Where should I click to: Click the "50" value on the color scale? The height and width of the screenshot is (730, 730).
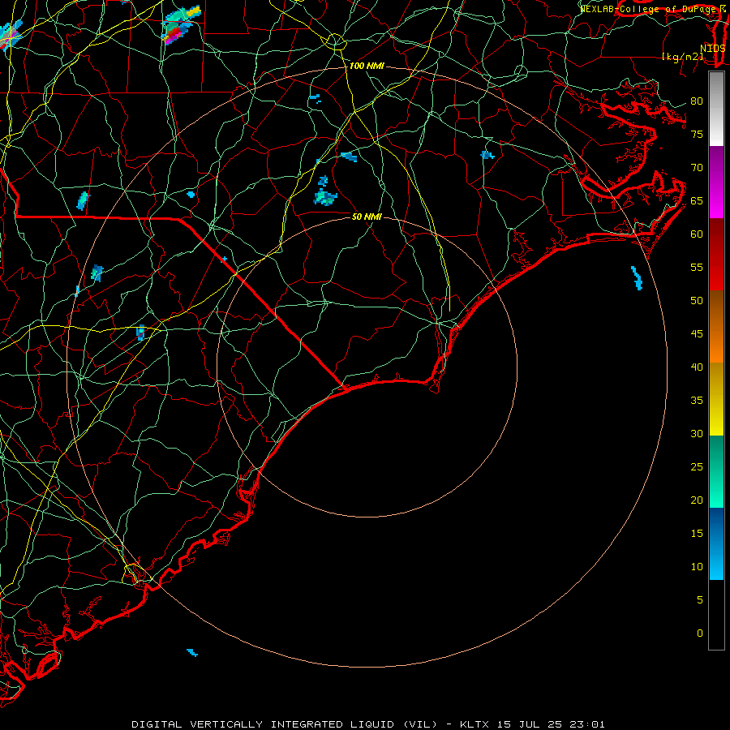(x=697, y=300)
